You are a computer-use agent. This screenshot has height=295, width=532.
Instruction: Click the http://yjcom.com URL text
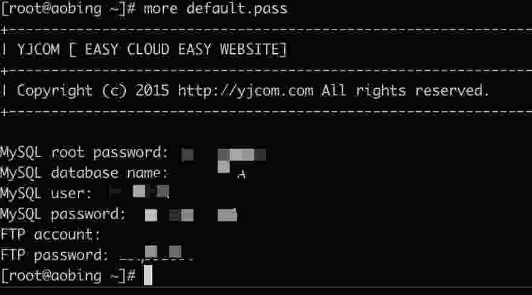(x=245, y=91)
